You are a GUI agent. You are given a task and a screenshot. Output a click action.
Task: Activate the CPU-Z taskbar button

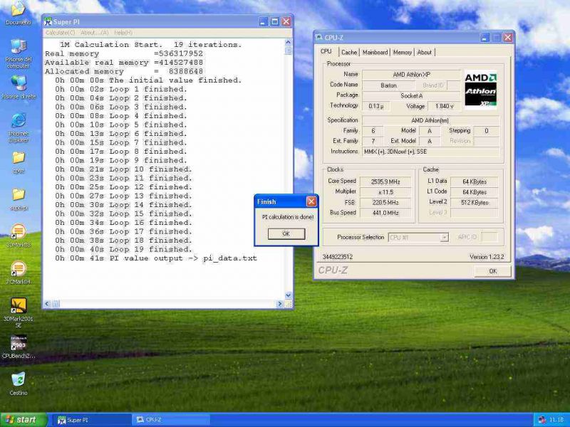coord(171,420)
